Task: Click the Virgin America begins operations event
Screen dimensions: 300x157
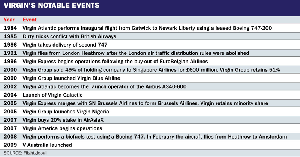Action: (63, 128)
